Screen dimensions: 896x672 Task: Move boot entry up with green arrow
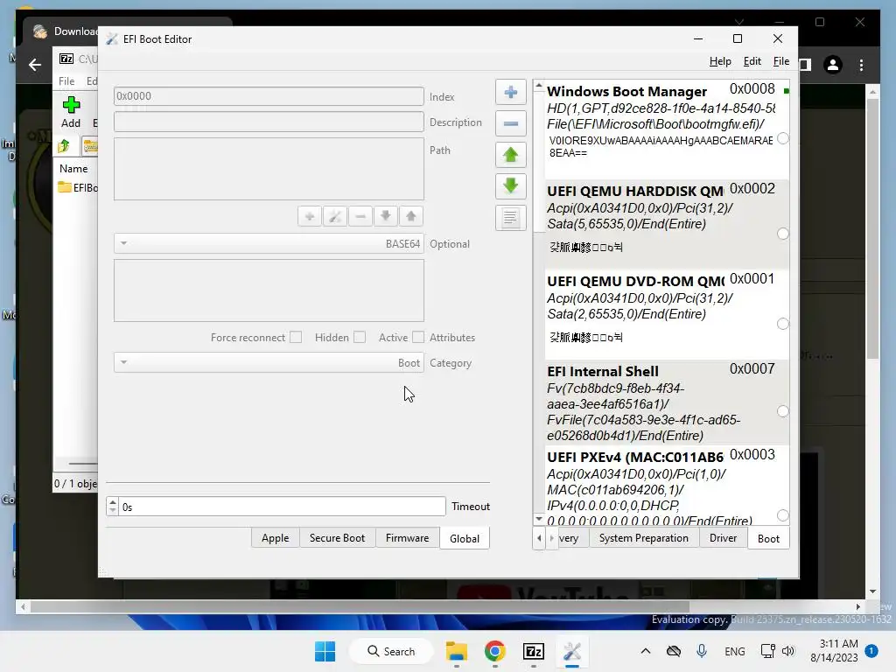(511, 155)
